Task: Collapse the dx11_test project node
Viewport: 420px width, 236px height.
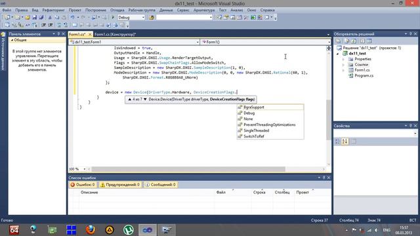Action: pos(338,54)
